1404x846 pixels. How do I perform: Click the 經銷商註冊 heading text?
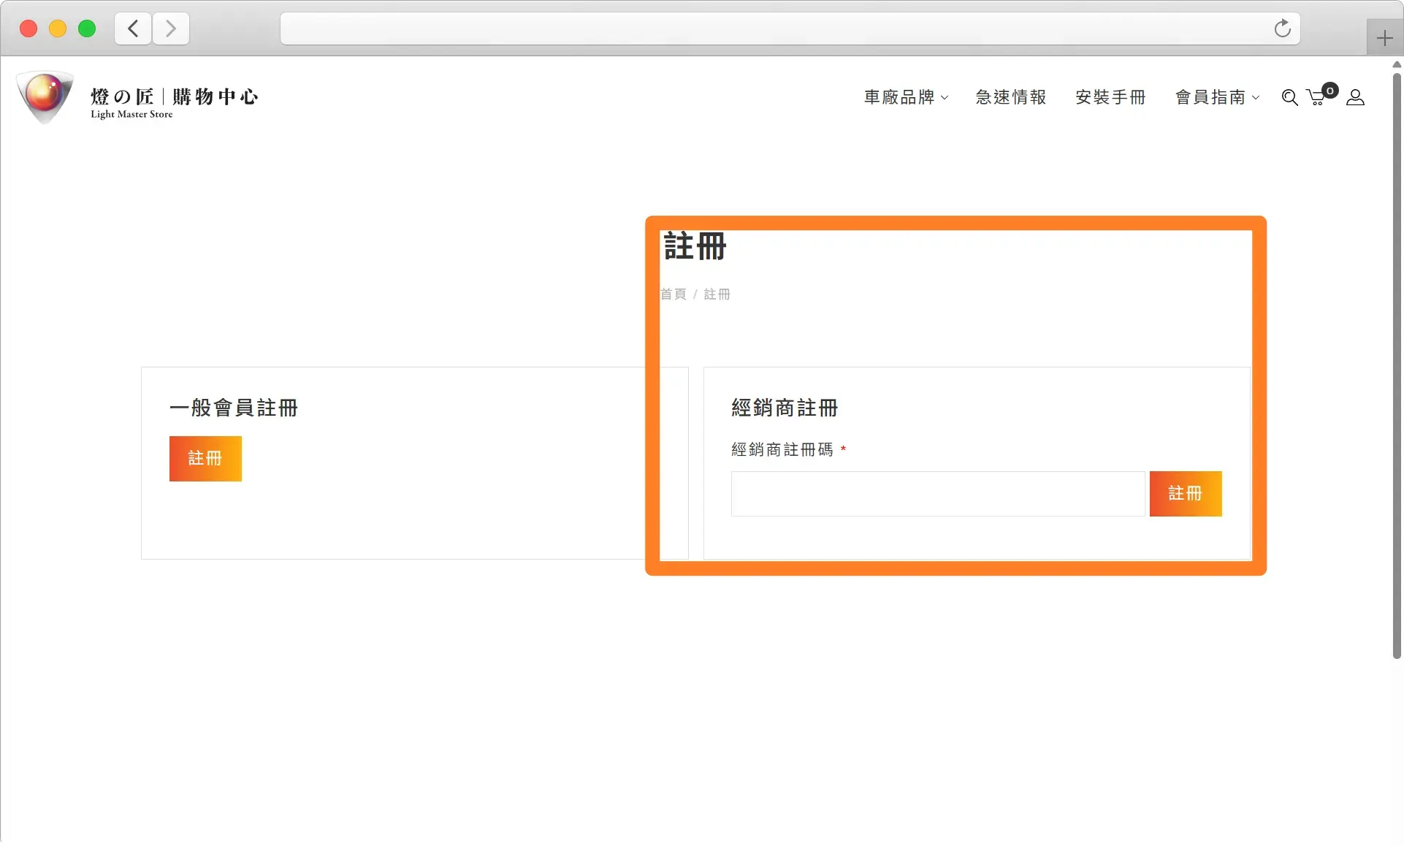coord(785,408)
